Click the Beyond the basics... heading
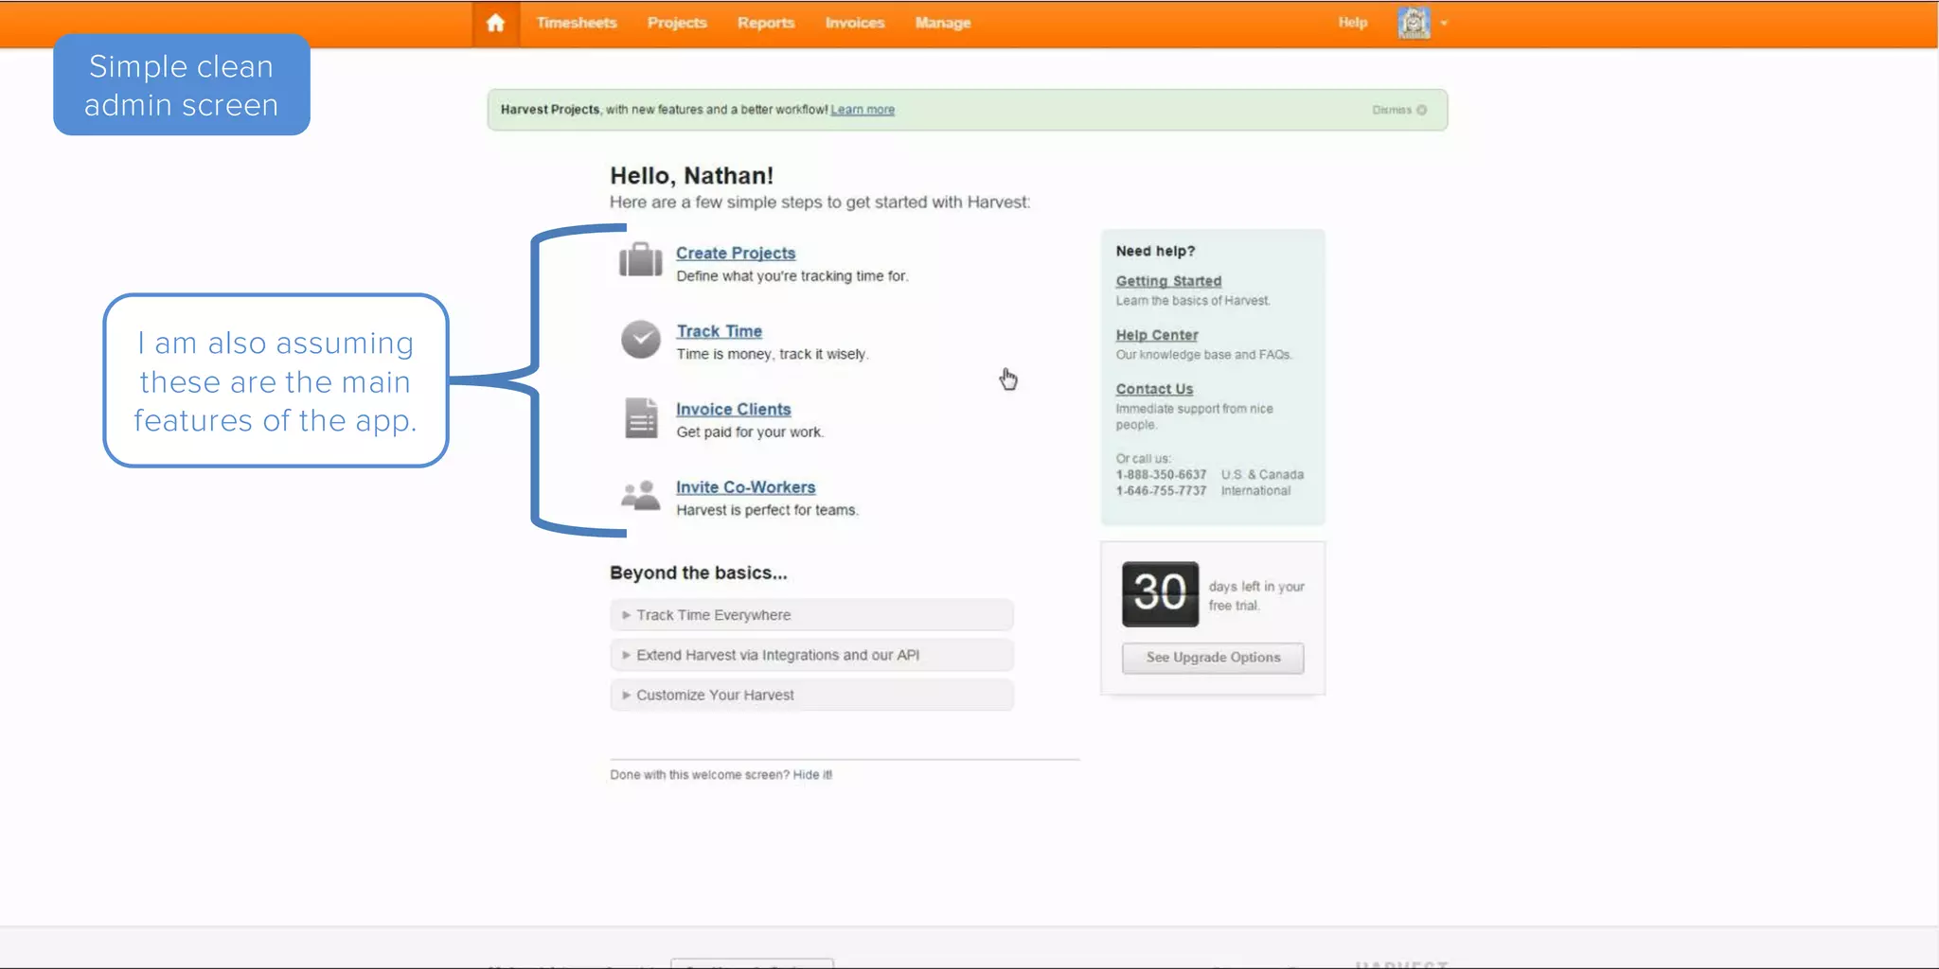1939x969 pixels. coord(698,573)
